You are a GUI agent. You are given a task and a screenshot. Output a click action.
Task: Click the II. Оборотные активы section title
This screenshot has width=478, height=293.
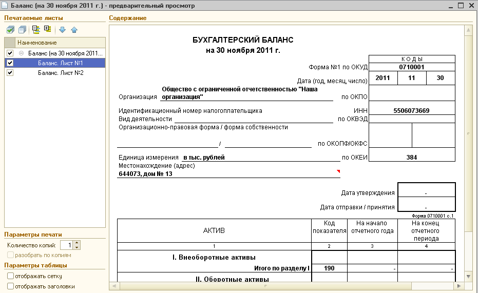click(x=232, y=279)
